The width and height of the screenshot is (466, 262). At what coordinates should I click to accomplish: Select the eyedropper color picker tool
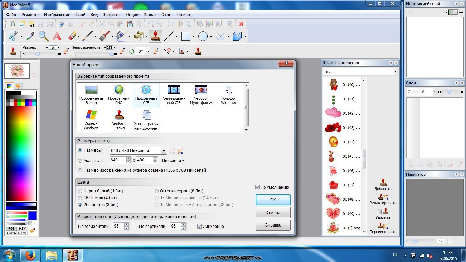(30, 36)
